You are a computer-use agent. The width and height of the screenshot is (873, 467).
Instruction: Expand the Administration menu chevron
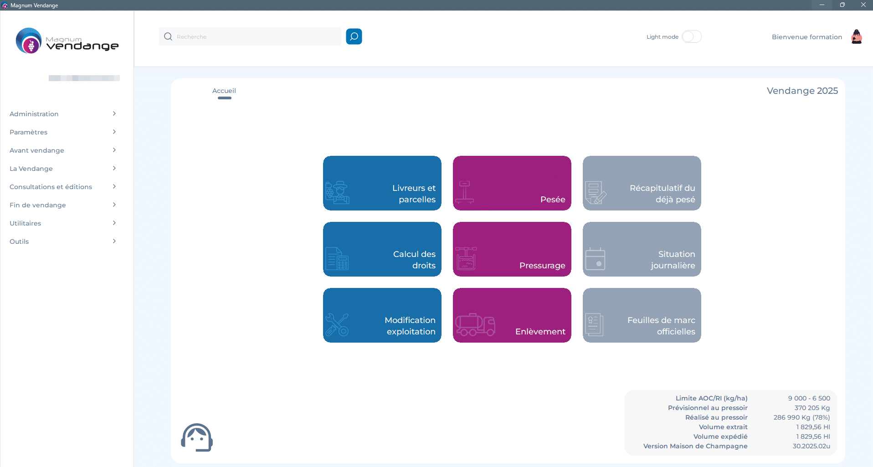click(x=114, y=113)
